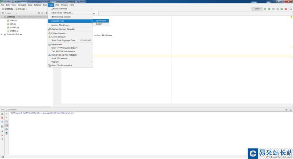This screenshot has width=293, height=159.
Task: Stop the process with top toolbar red square
Action: point(286,9)
